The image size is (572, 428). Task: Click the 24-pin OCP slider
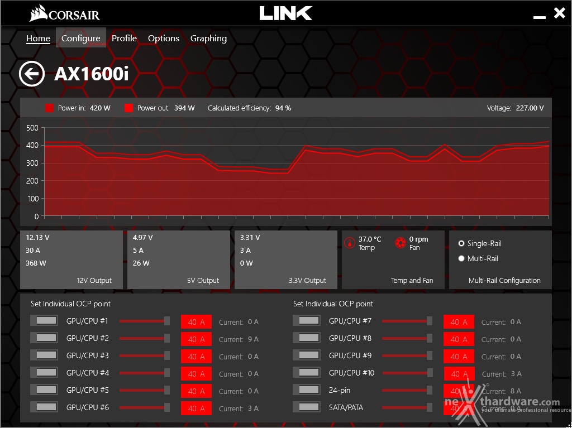click(407, 390)
